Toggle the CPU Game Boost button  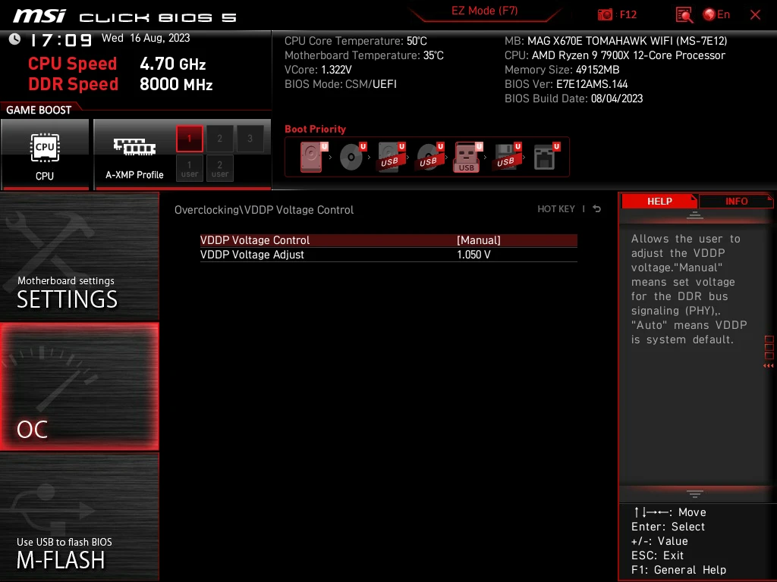point(45,155)
